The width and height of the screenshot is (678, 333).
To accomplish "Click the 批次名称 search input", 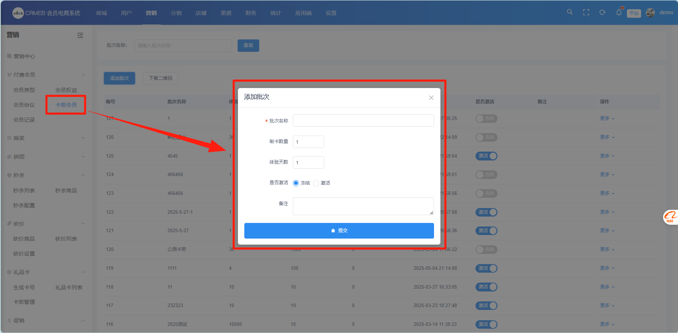I will pos(183,45).
